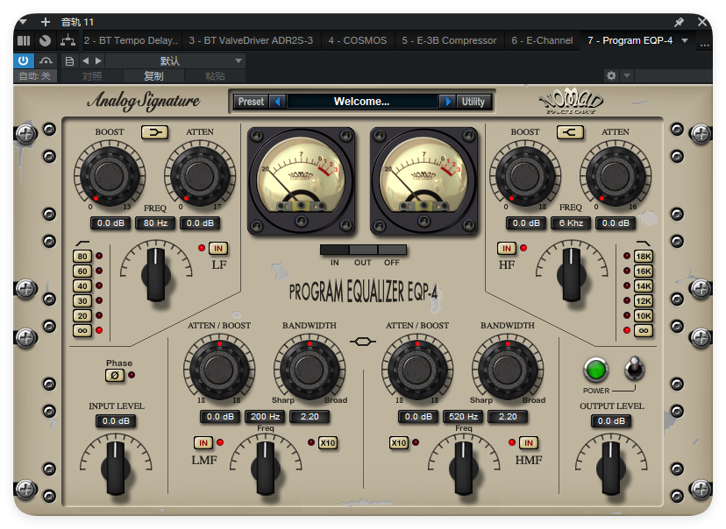The width and height of the screenshot is (726, 529).
Task: Click the compare sidechain icon next to power
Action: pyautogui.click(x=46, y=60)
